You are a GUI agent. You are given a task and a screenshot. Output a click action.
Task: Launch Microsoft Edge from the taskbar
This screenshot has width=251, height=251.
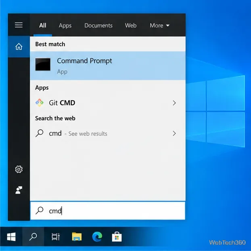[x=97, y=236]
